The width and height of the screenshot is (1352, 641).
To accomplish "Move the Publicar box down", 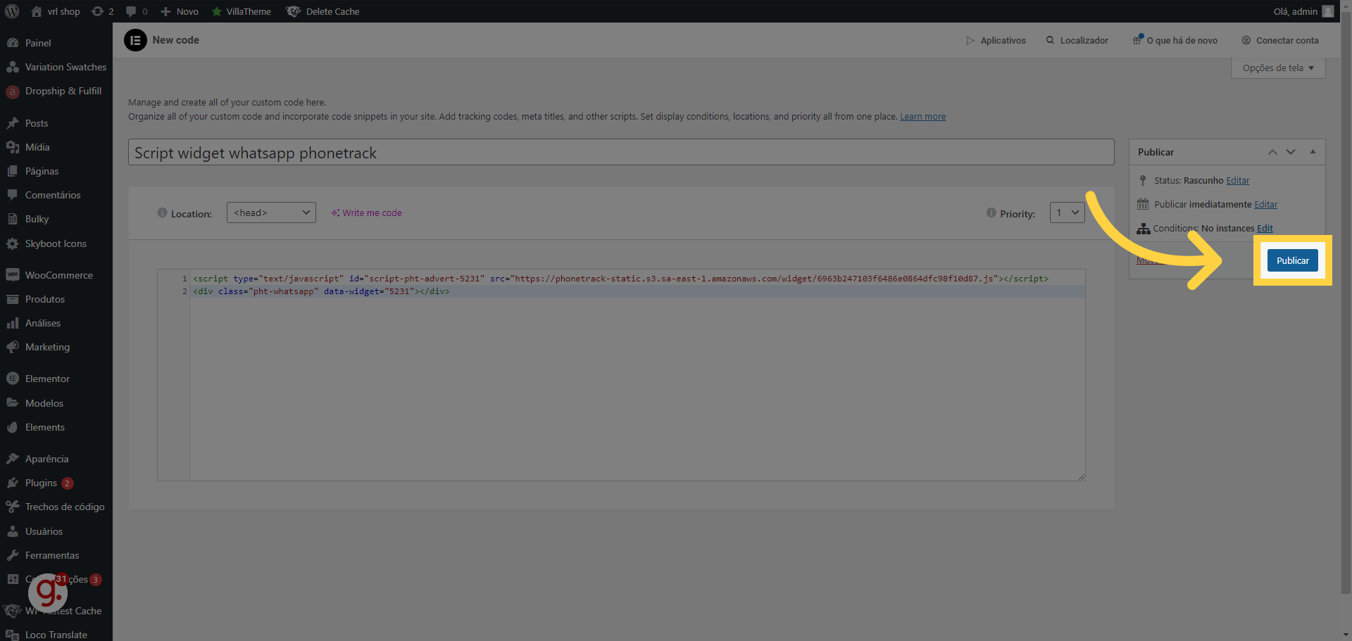I will 1291,152.
